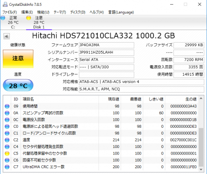Viewport: 207px width, 174px height.
Task: Select the Disk 1 tab with 注意 status
Action: (39, 22)
